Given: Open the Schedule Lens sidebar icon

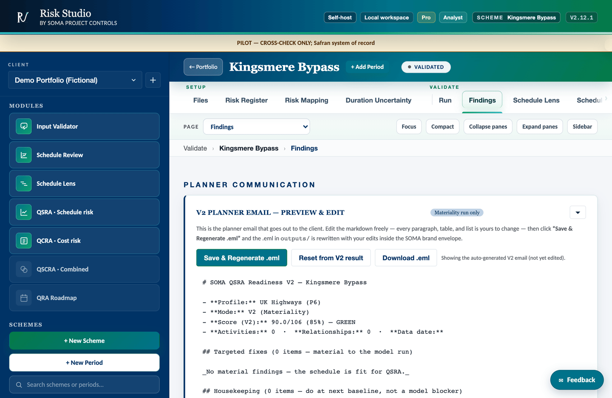Looking at the screenshot, I should coord(24,183).
